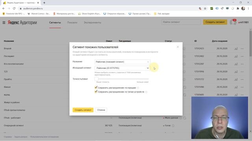The width and height of the screenshot is (252, 141).
Task: Open the Chrome three-dot menu
Action: tap(248, 9)
